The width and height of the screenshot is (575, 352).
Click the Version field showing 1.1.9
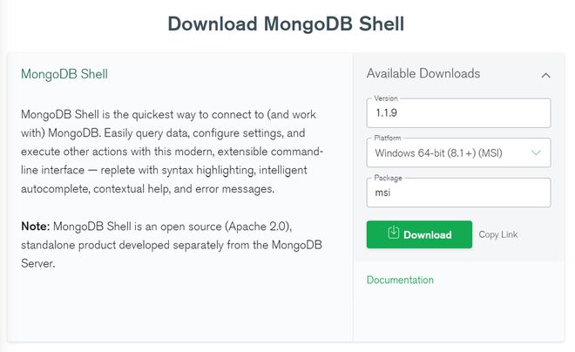point(458,114)
